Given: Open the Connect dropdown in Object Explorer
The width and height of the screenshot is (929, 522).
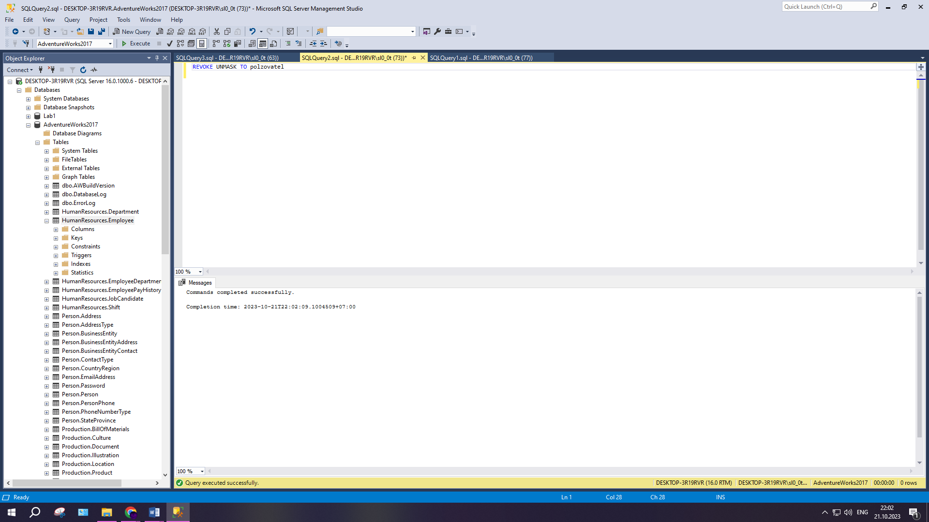Looking at the screenshot, I should [20, 70].
